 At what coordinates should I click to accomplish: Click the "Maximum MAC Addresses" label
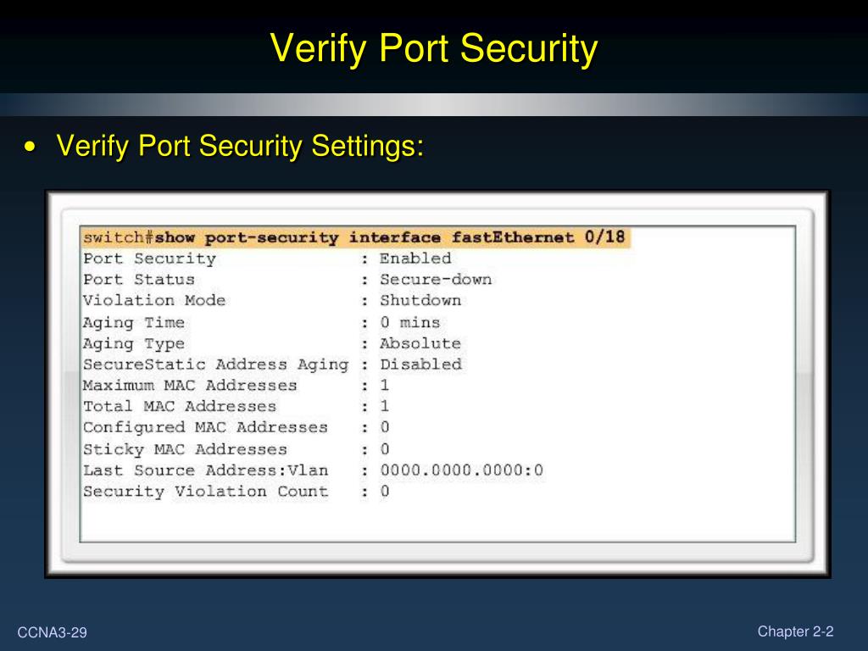point(190,386)
